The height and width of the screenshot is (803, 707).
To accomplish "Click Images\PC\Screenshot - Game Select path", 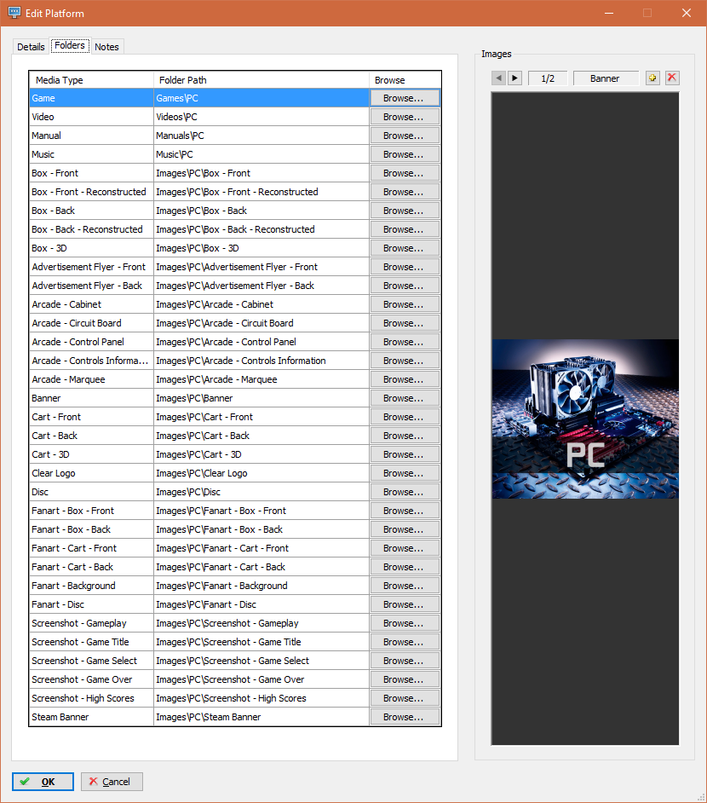I will pyautogui.click(x=262, y=661).
